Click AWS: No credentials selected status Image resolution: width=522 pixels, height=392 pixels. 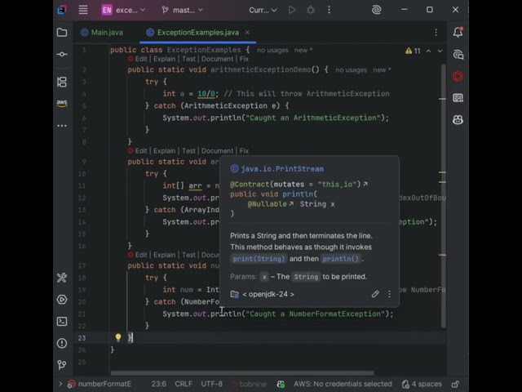(x=343, y=384)
